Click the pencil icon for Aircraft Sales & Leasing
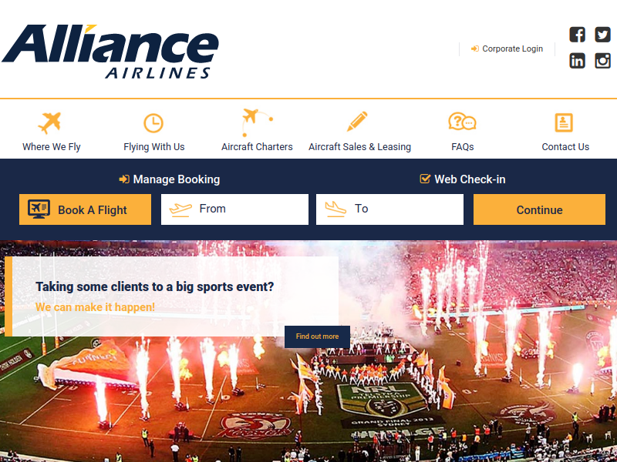Viewport: 617px width, 462px height. [x=357, y=122]
